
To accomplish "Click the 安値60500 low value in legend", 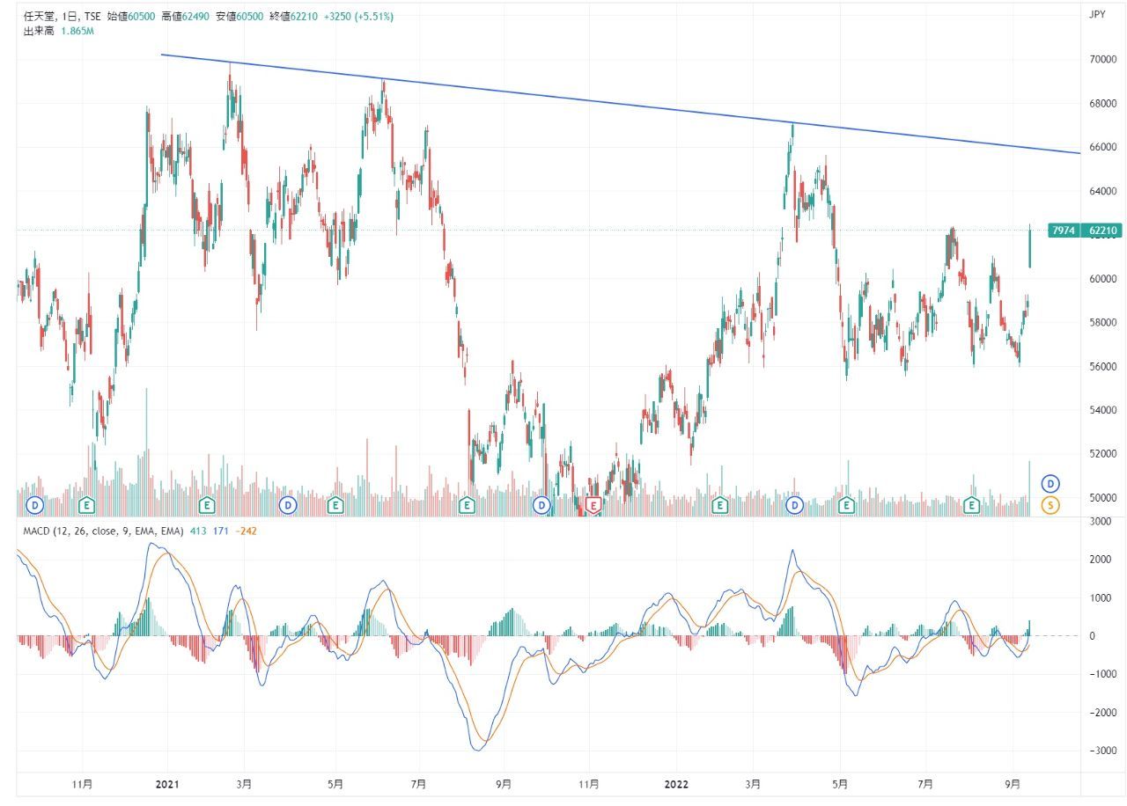I will tap(239, 17).
